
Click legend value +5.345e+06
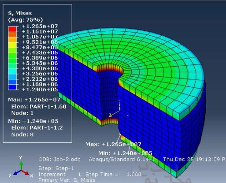click(x=40, y=63)
